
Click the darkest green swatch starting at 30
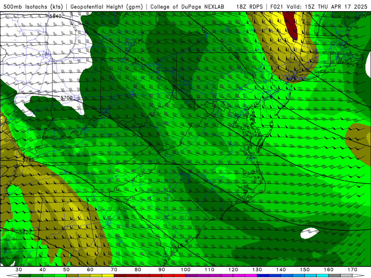[25, 276]
